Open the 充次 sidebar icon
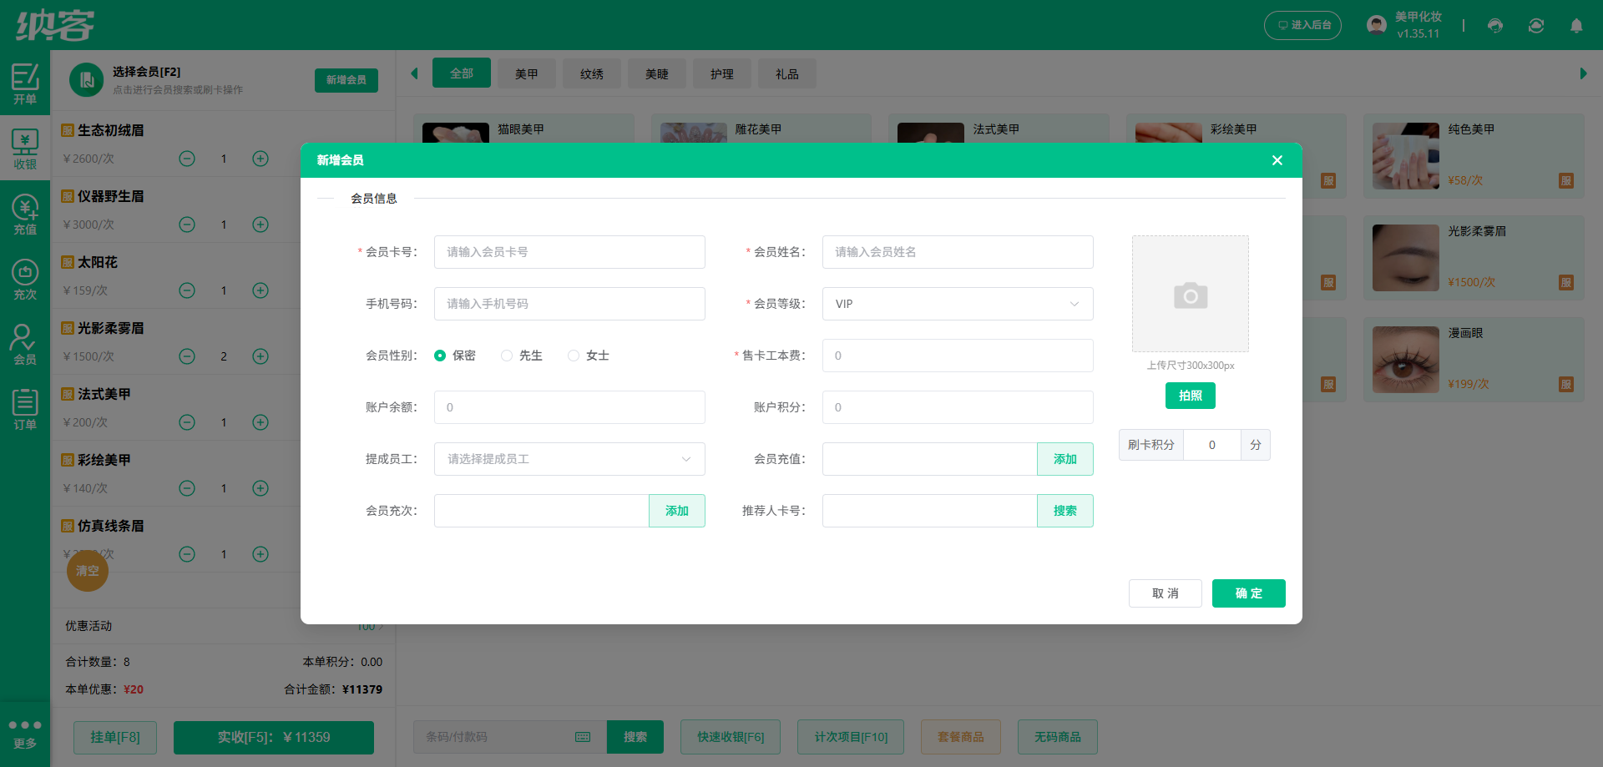The image size is (1603, 767). (25, 280)
